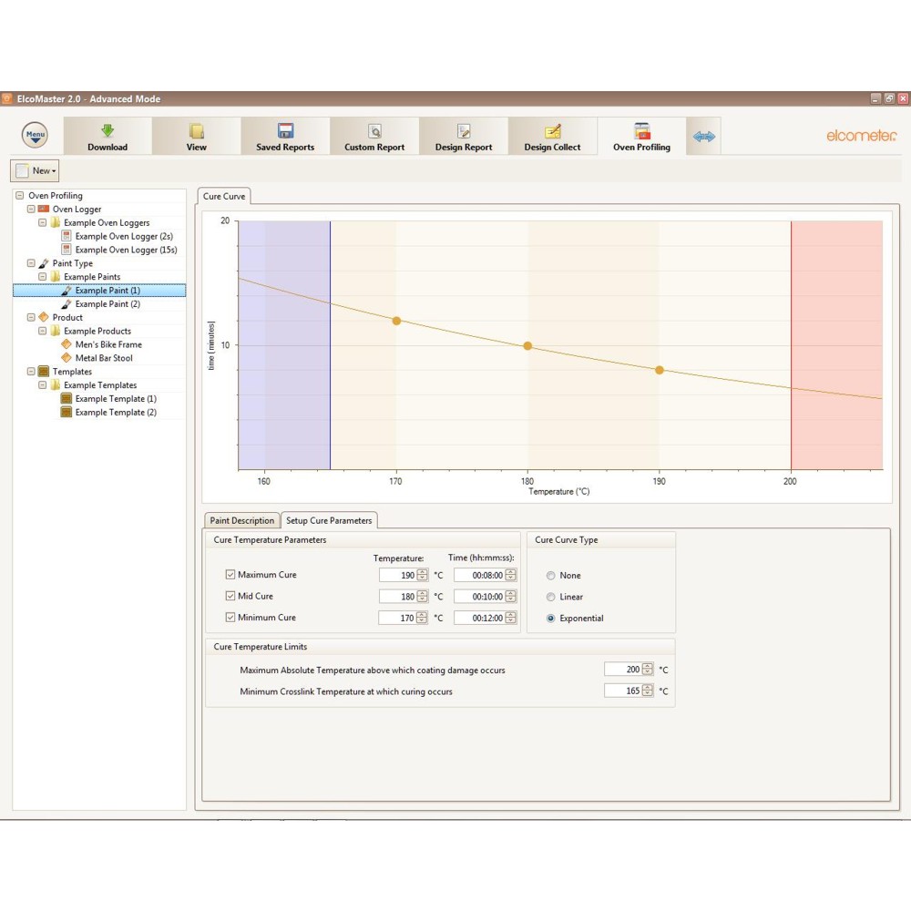Collapse Oven Profiling root node
This screenshot has height=911, width=911.
coord(20,195)
